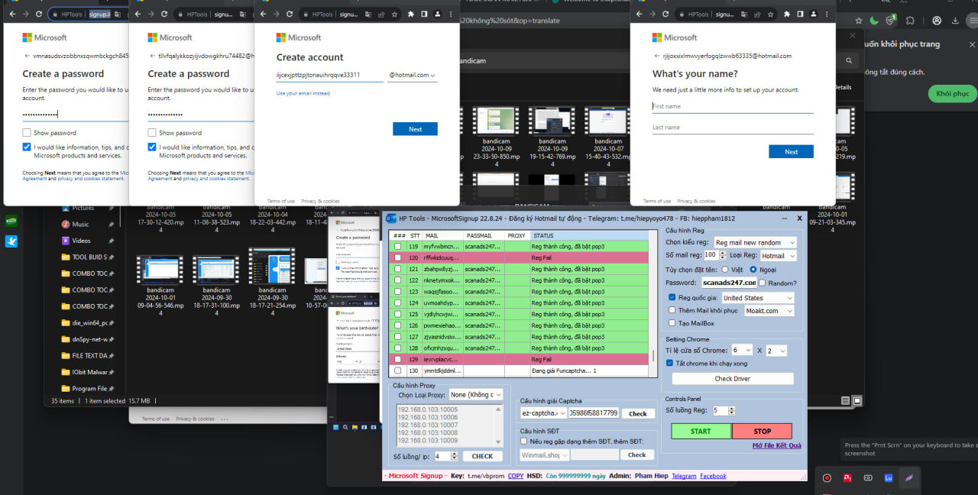Image resolution: width=978 pixels, height=495 pixels.
Task: Click the STATUS column header in the table
Action: point(543,236)
